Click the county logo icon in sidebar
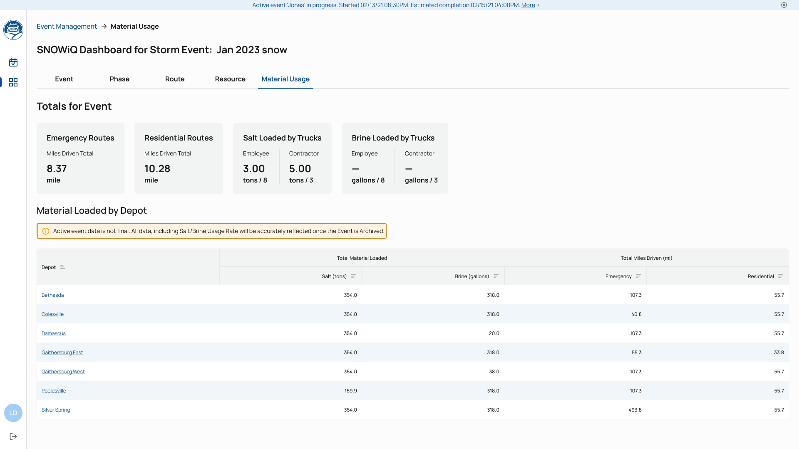The width and height of the screenshot is (799, 449). pos(13,30)
